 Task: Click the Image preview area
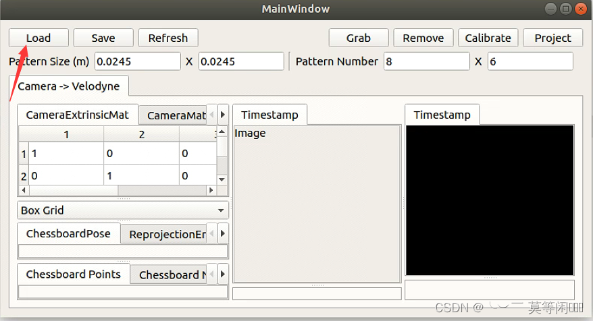[317, 204]
